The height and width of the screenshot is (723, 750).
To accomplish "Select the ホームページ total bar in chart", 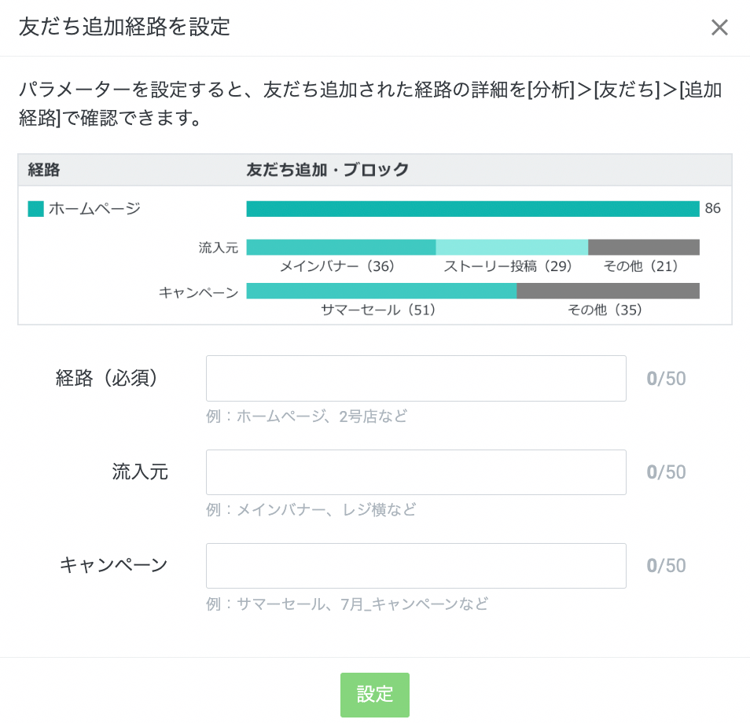I will coord(472,209).
